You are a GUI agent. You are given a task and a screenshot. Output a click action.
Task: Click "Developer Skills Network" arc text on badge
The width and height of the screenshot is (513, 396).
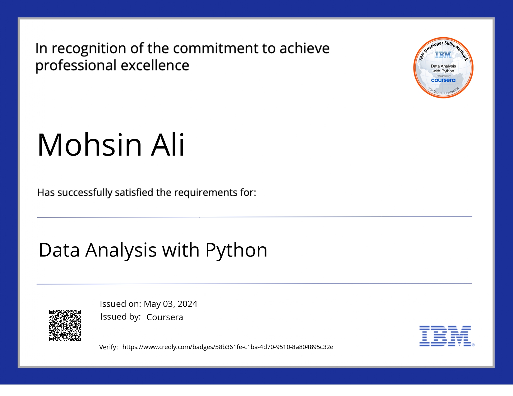[448, 45]
